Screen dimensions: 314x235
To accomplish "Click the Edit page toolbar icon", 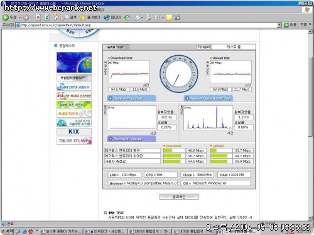I will pos(157,18).
